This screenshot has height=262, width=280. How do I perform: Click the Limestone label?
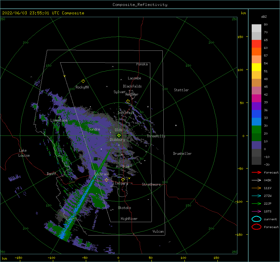tap(59, 120)
